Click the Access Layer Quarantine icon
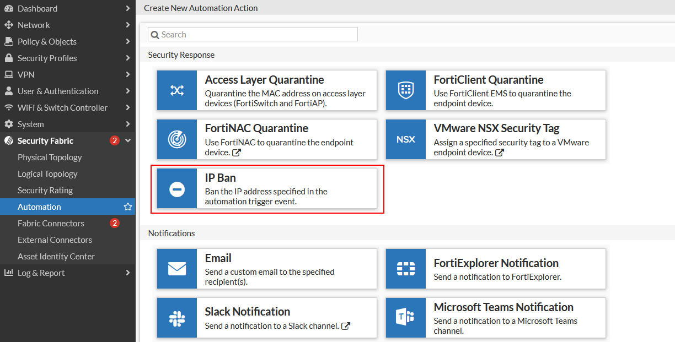Viewport: 675px width, 342px height. click(x=176, y=90)
